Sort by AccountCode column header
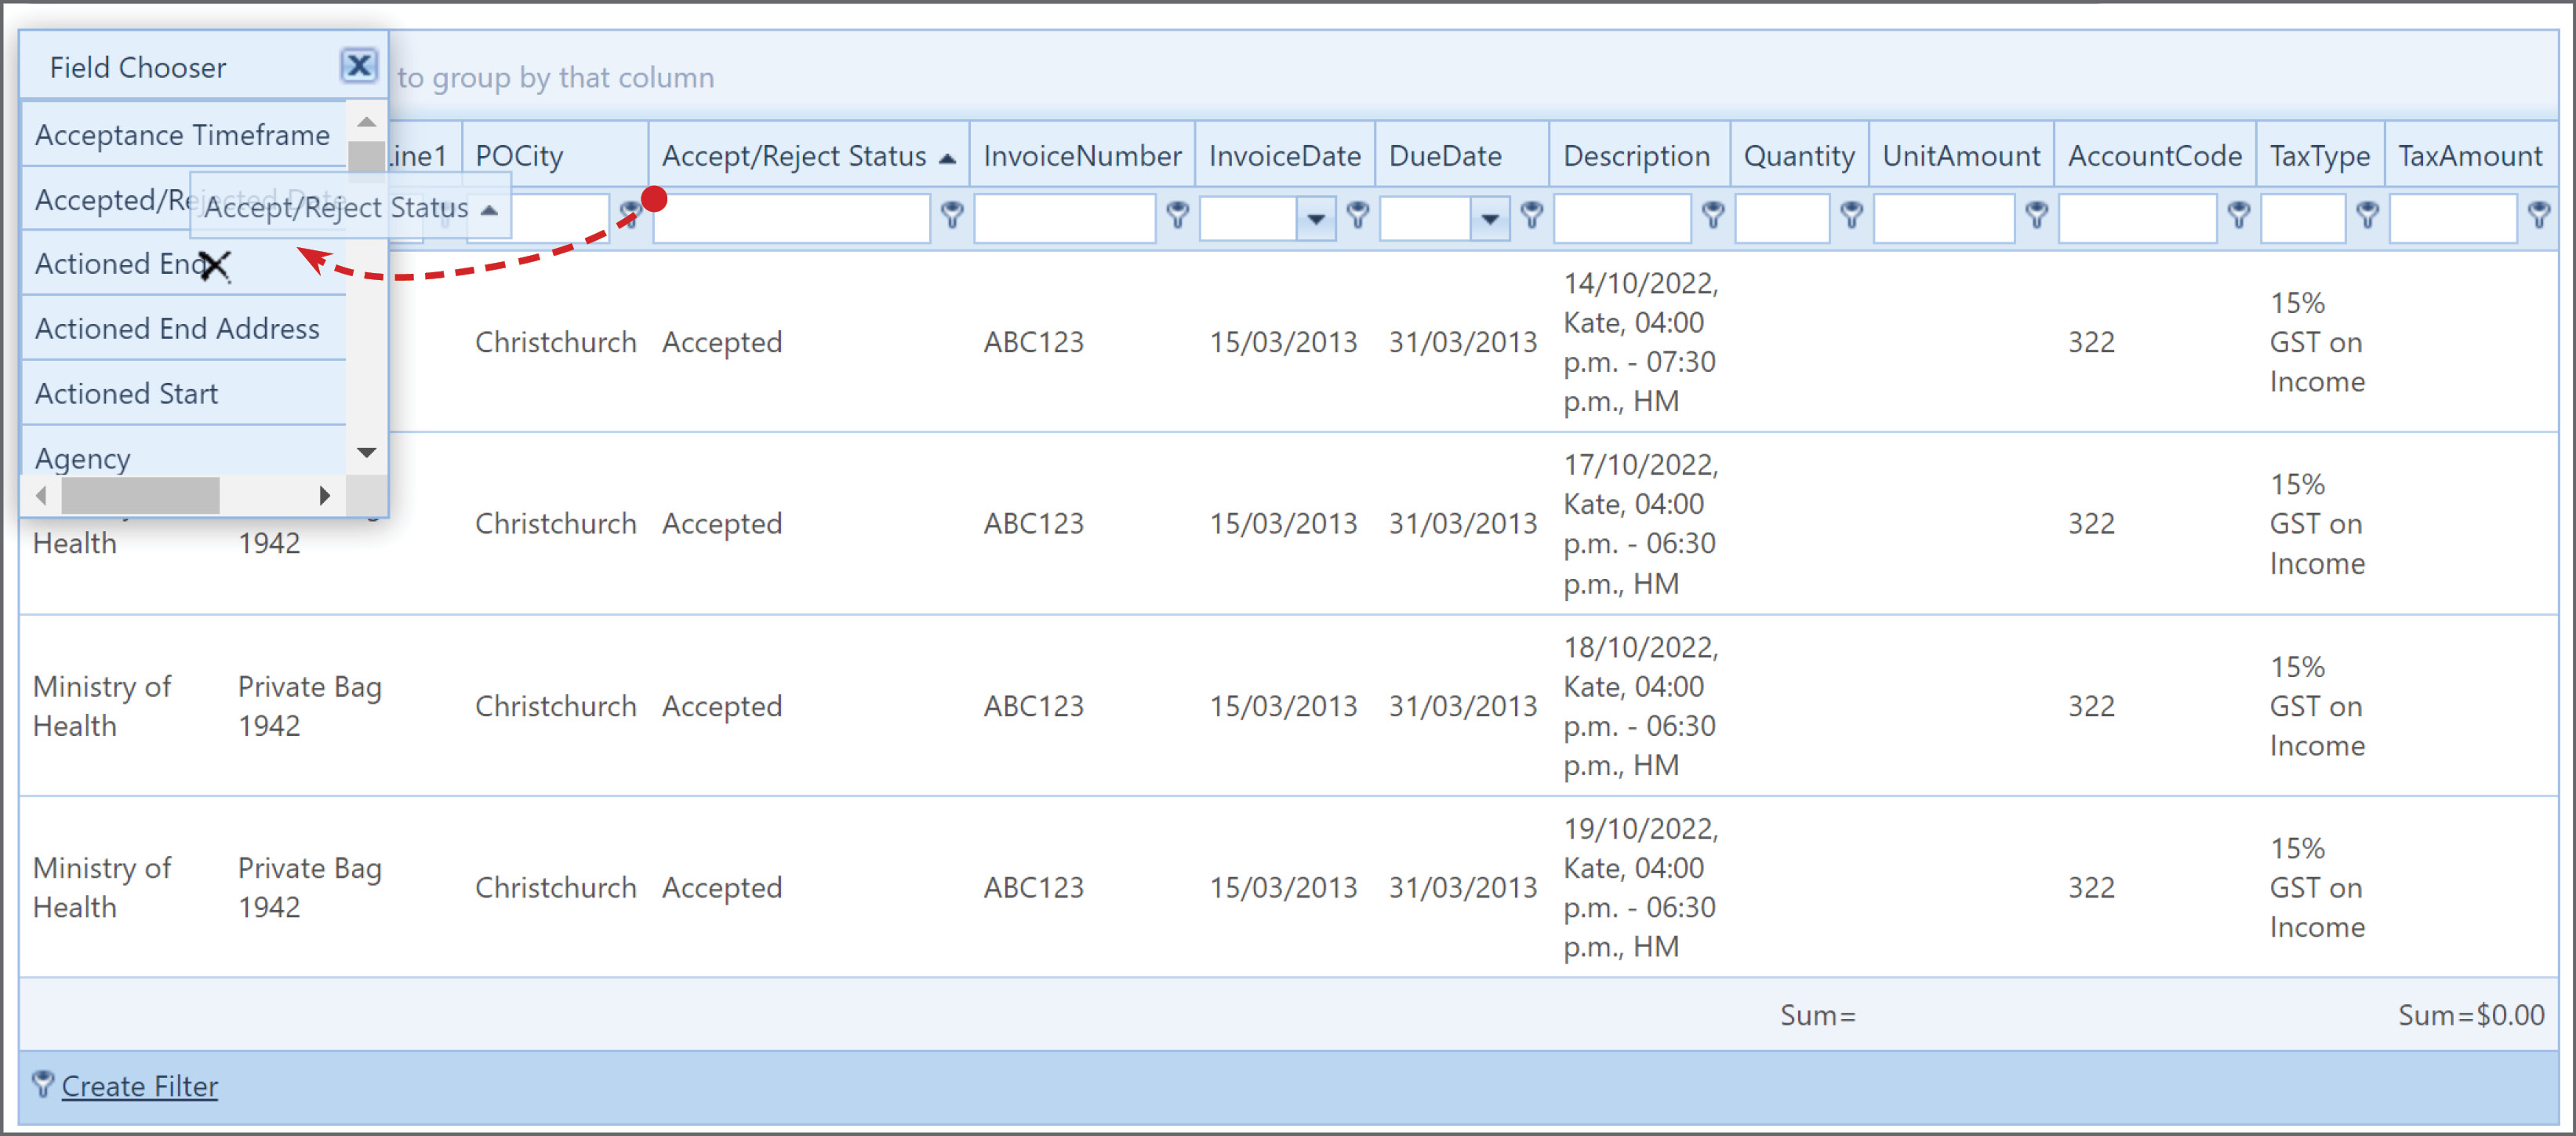The height and width of the screenshot is (1136, 2576). click(2155, 155)
